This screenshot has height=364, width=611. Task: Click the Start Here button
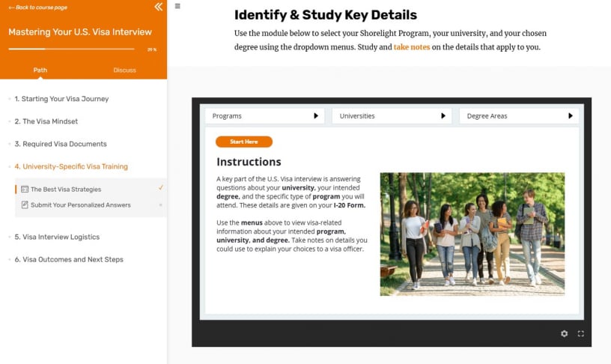pos(244,142)
